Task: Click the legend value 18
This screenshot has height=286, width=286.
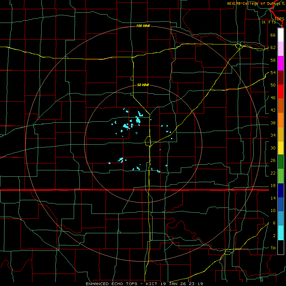Action: click(x=273, y=186)
